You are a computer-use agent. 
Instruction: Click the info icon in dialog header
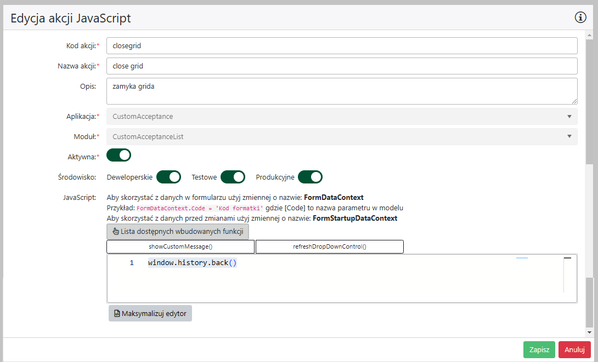pos(580,18)
